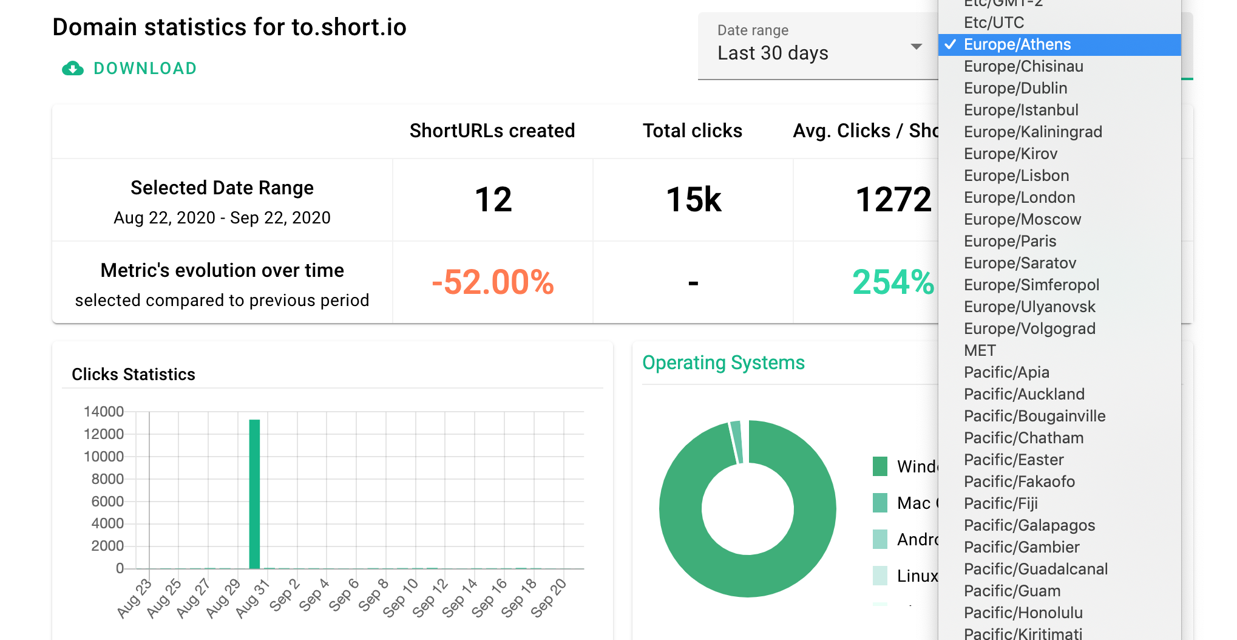Open the Date range dropdown
This screenshot has height=640, width=1237.
(813, 46)
